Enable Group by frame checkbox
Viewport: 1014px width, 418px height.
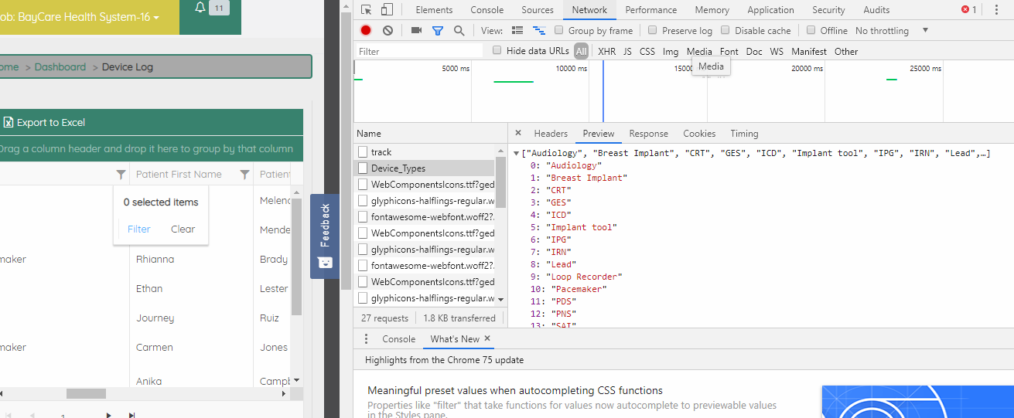point(558,30)
